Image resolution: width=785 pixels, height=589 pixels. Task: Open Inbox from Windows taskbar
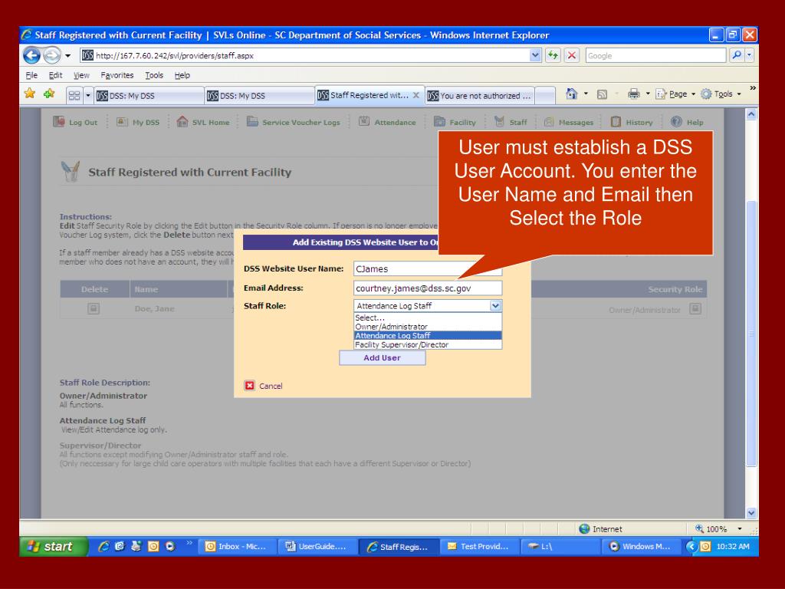[238, 546]
